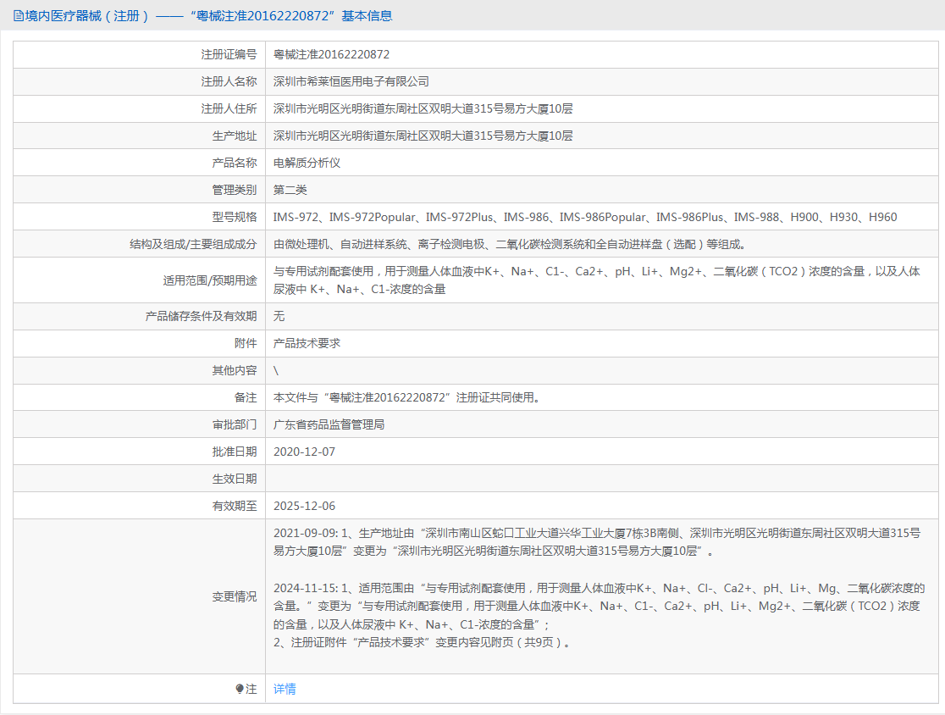Select approving authority 广东省药品监督管理局
Viewport: 945px width, 715px height.
pos(329,424)
